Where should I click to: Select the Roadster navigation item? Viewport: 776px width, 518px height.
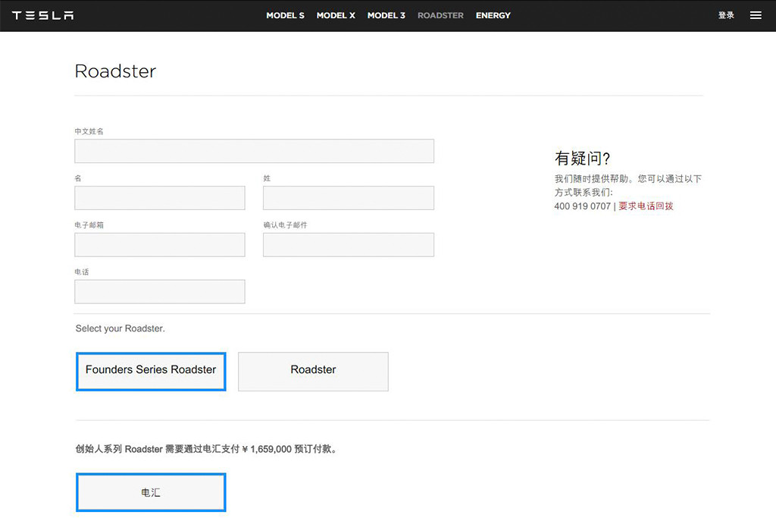(x=440, y=15)
